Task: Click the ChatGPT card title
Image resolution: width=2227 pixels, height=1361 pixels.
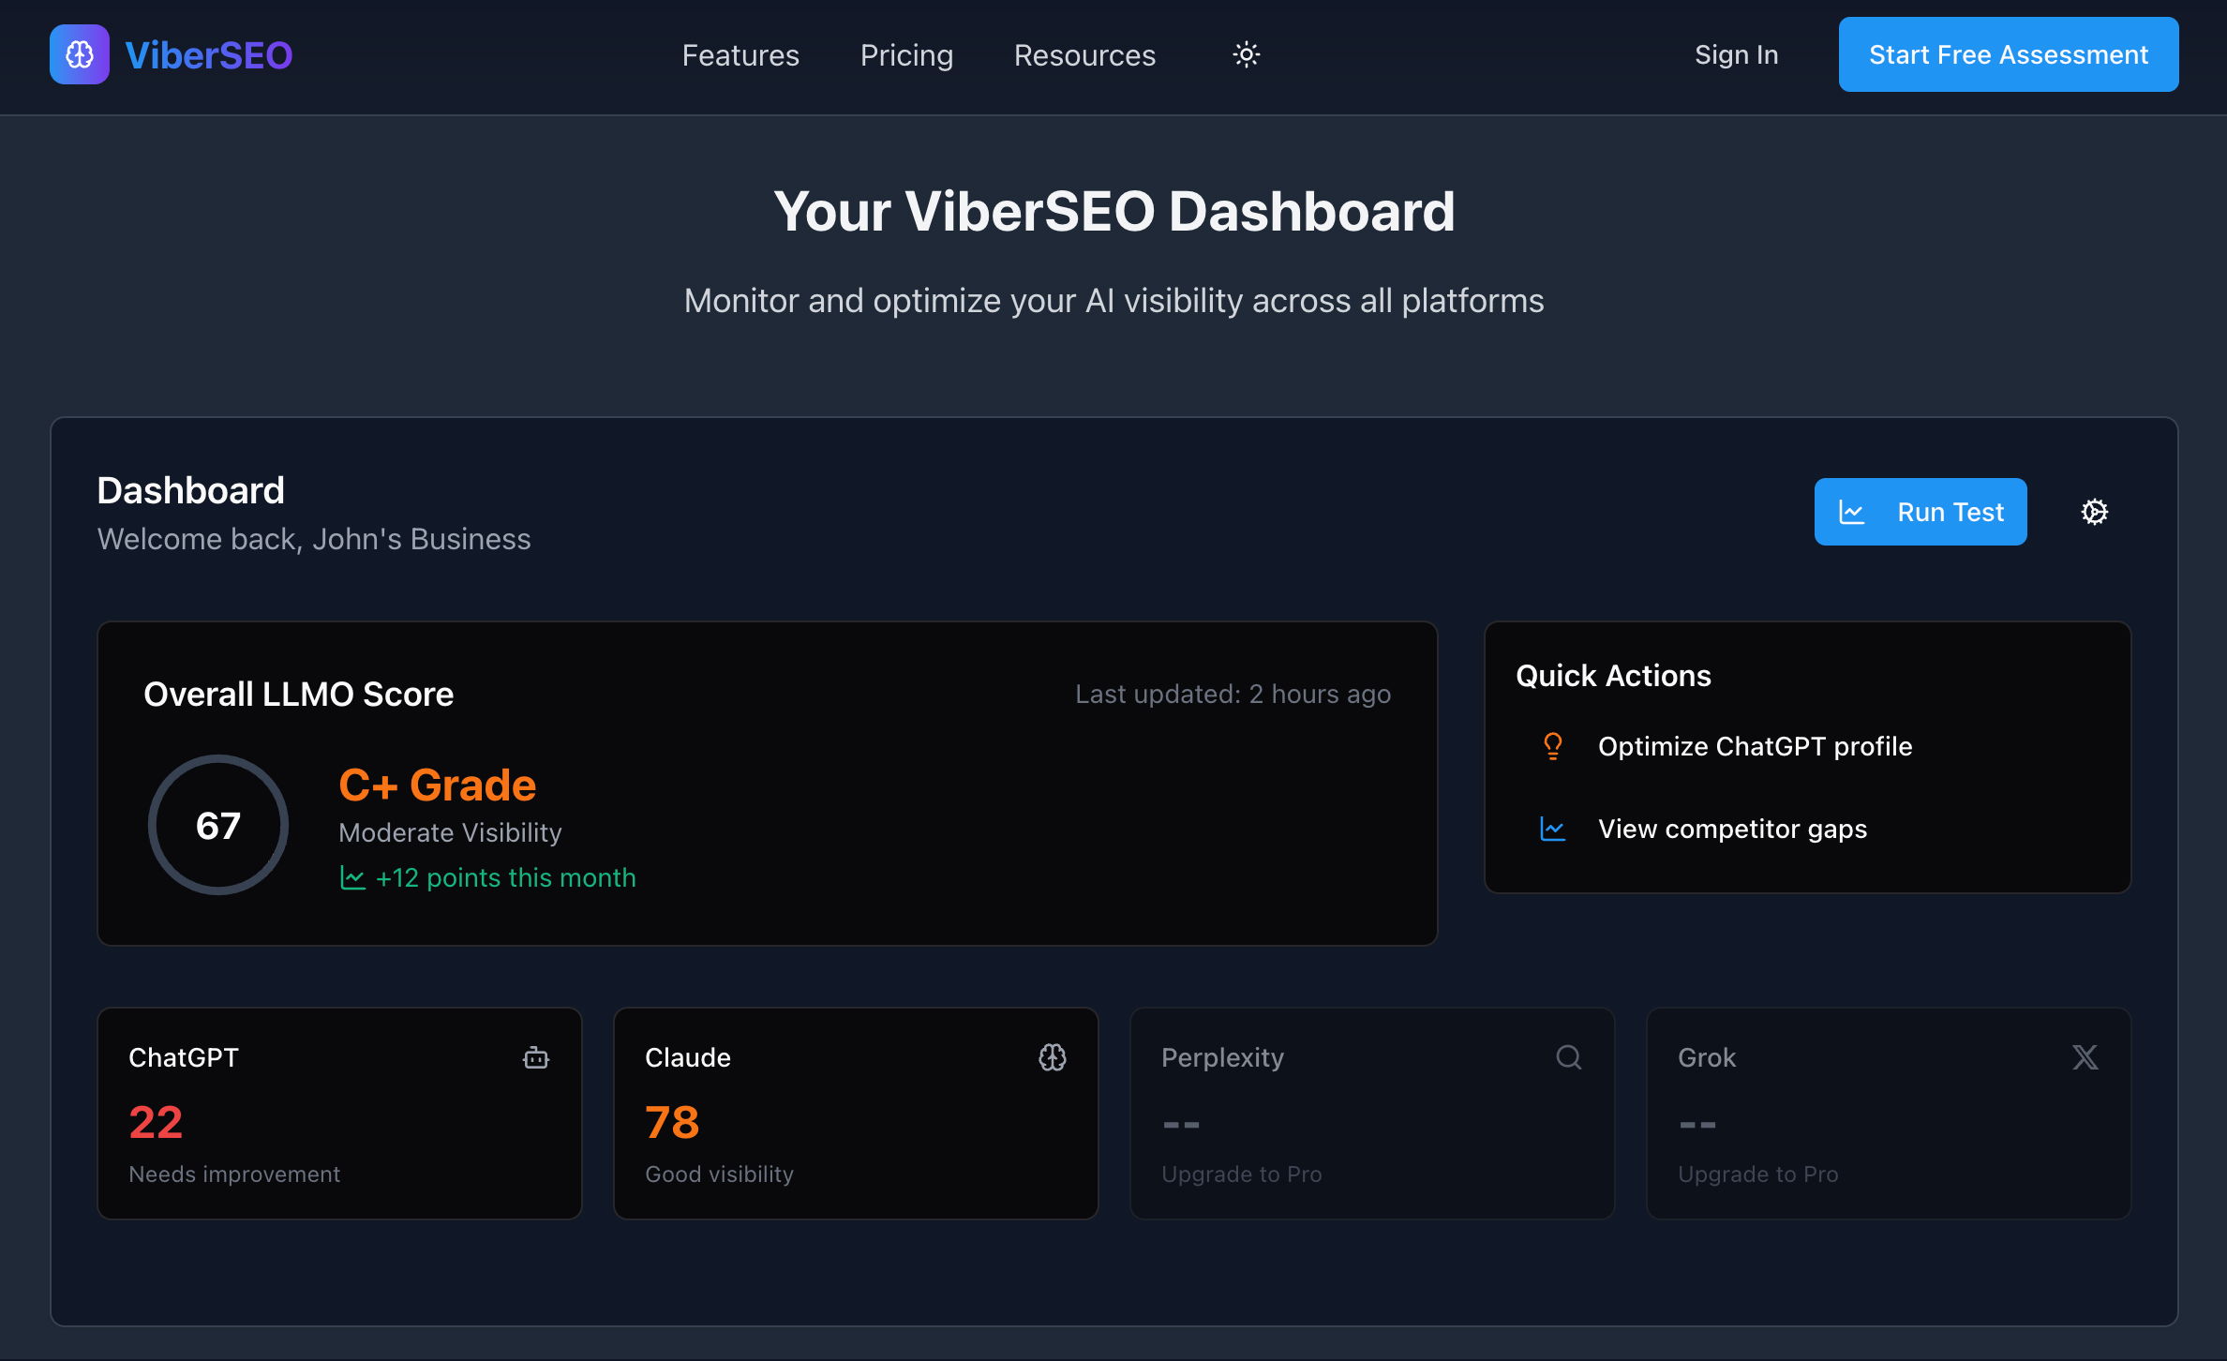Action: point(184,1057)
